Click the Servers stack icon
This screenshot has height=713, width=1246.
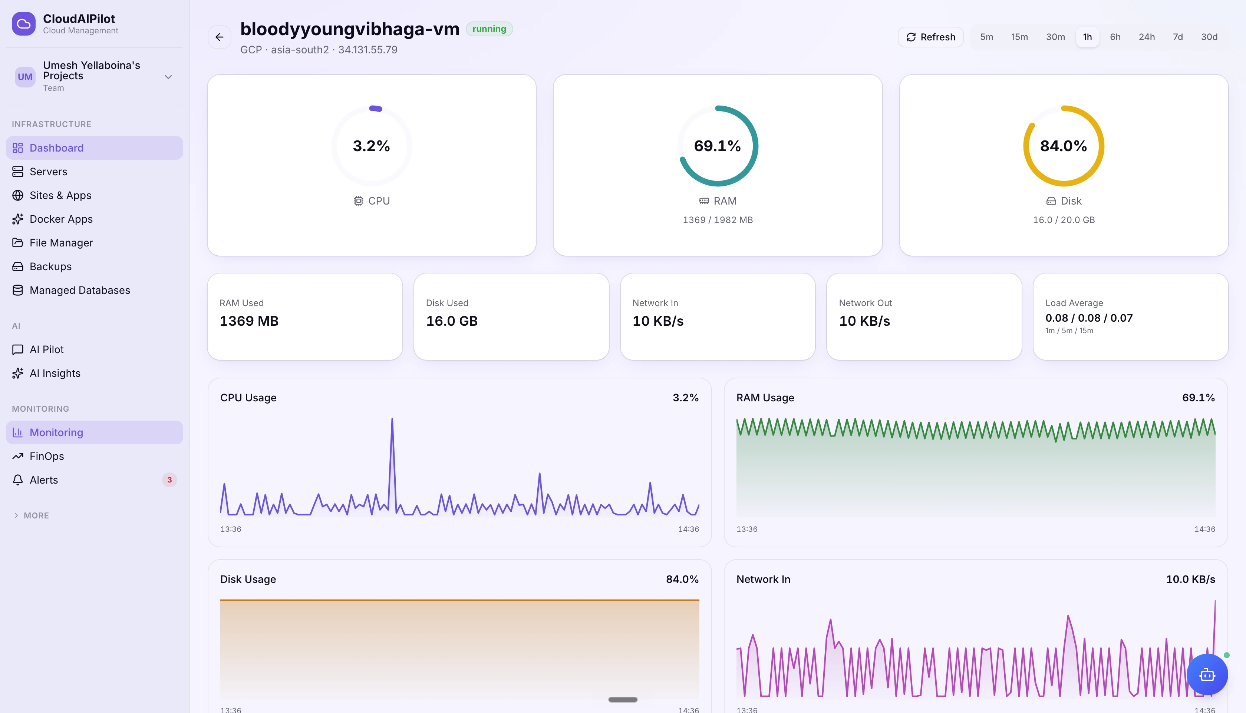(18, 171)
